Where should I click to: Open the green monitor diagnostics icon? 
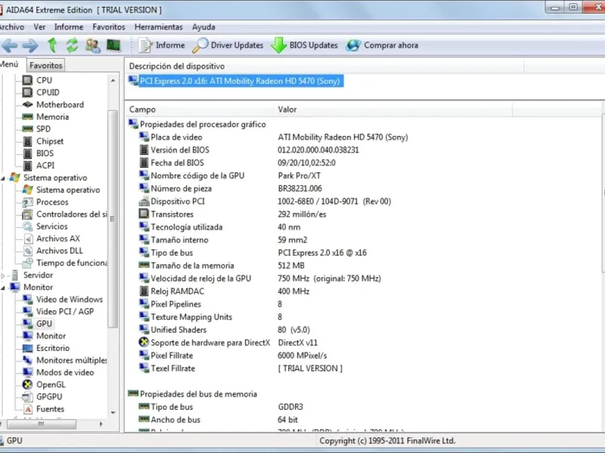tap(113, 45)
